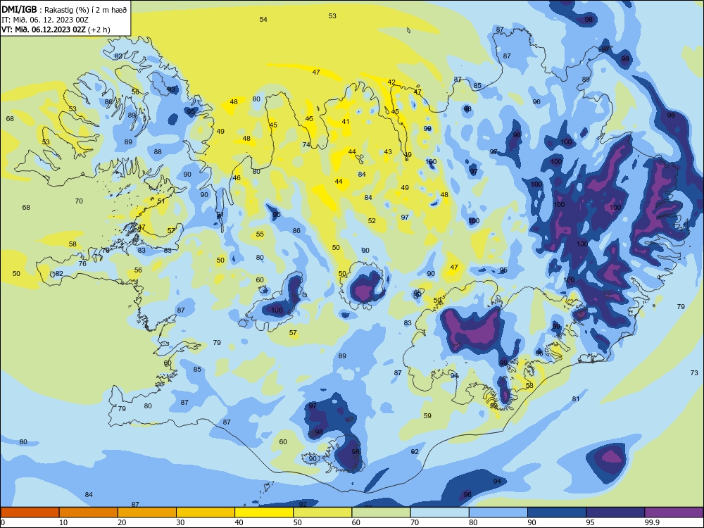Click the dark blue 90–95 legend swatch
The image size is (704, 528).
point(557,513)
